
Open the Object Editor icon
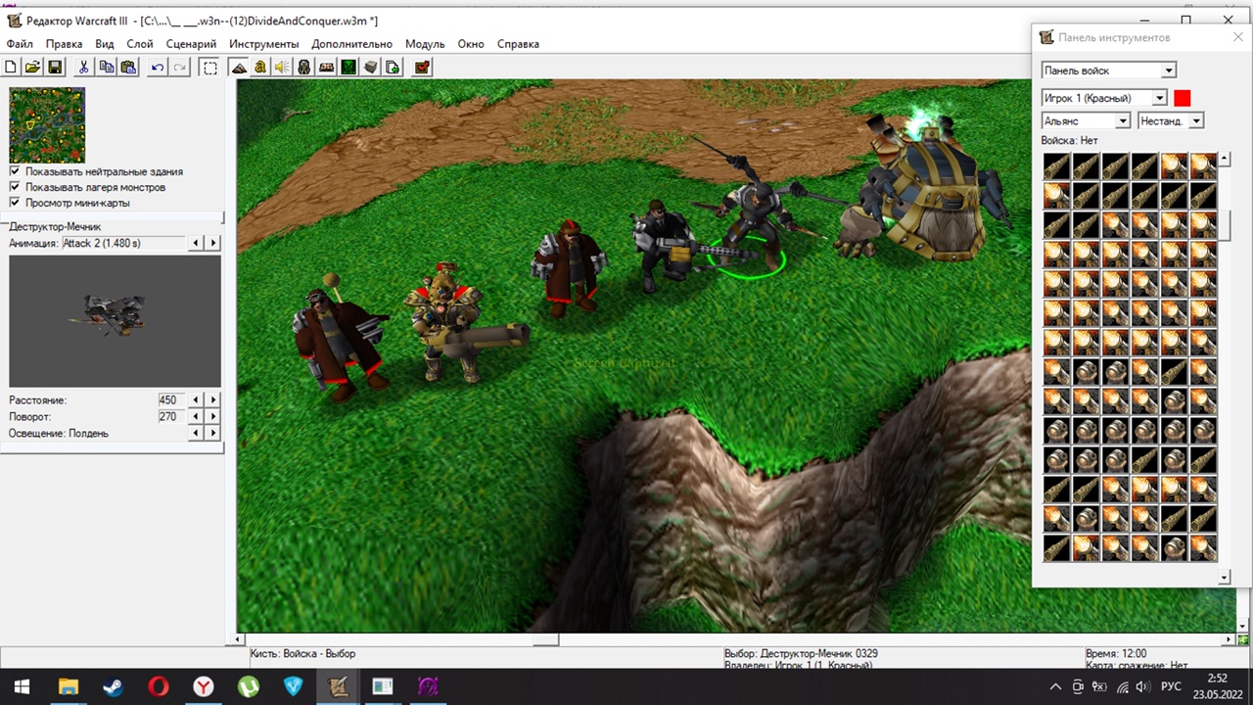304,67
